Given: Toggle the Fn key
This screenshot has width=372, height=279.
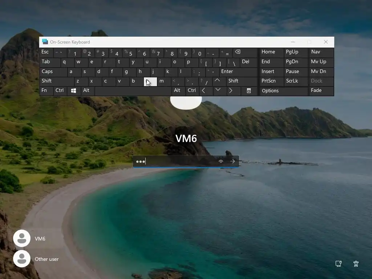Looking at the screenshot, I should 46,91.
